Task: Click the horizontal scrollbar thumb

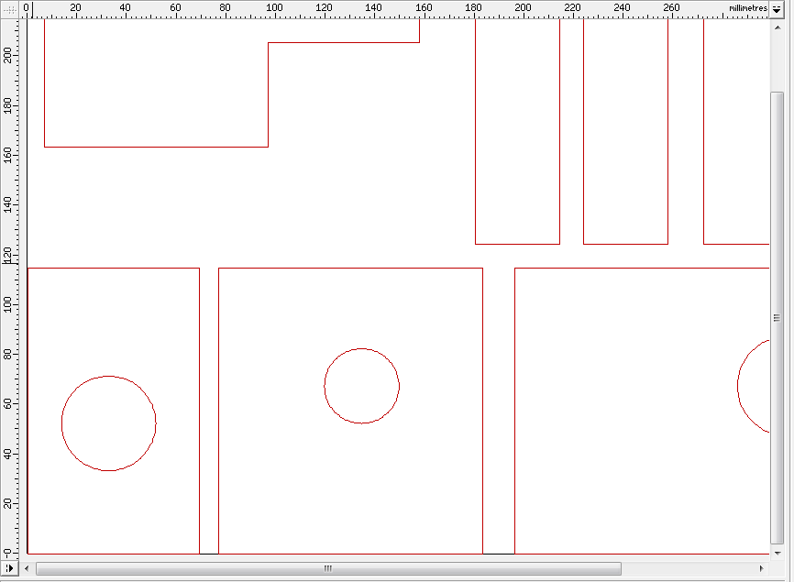Action: coord(327,569)
